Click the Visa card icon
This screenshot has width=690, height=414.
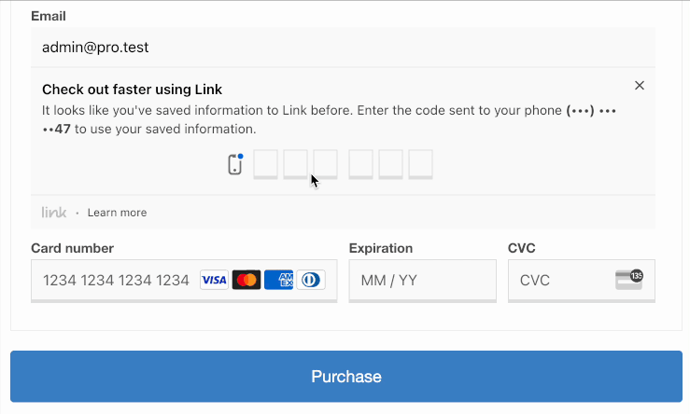coord(214,280)
